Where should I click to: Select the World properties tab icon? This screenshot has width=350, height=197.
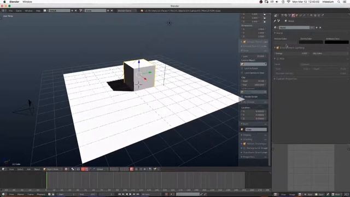pos(293,15)
